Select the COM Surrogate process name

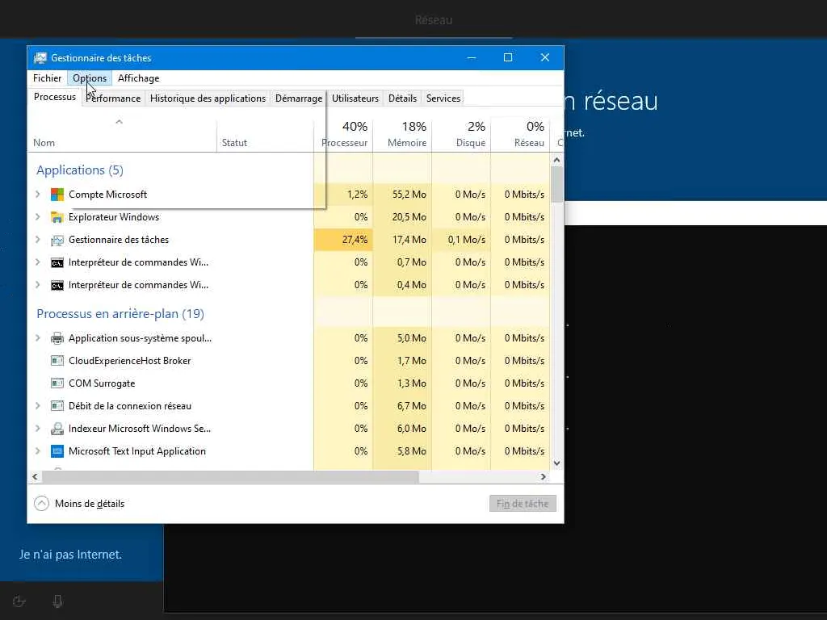click(x=102, y=383)
